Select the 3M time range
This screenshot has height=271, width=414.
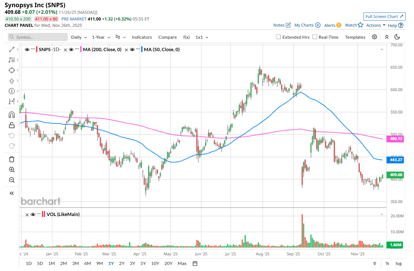(x=75, y=264)
